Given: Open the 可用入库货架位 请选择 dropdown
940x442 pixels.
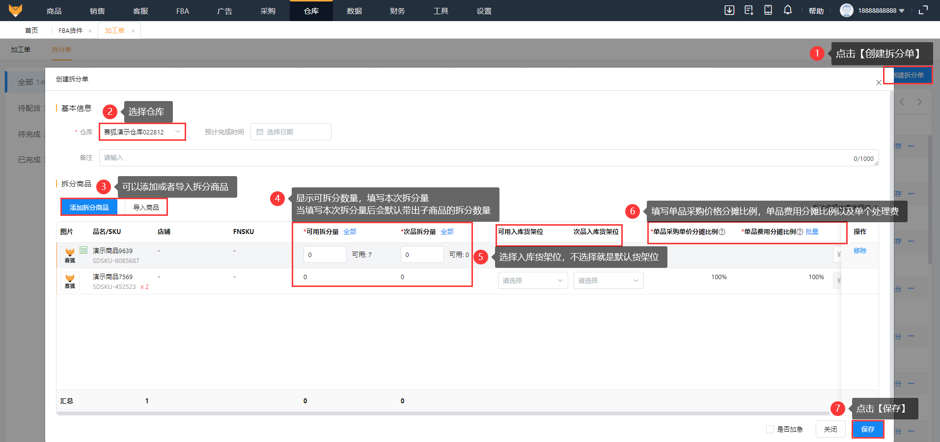Looking at the screenshot, I should point(533,281).
